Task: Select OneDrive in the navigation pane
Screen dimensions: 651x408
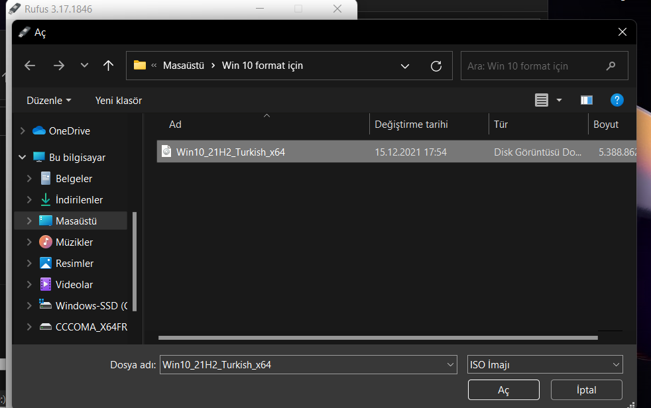Action: [x=70, y=130]
